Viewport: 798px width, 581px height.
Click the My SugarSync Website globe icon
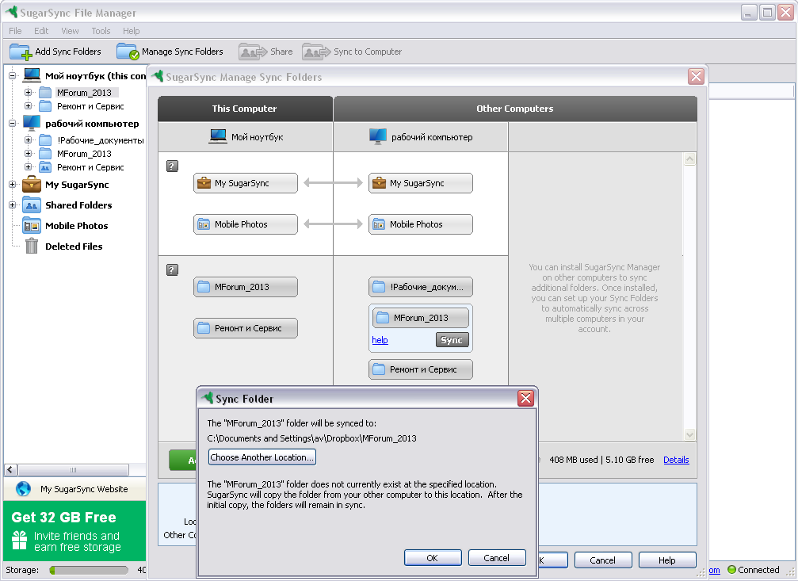(x=24, y=489)
